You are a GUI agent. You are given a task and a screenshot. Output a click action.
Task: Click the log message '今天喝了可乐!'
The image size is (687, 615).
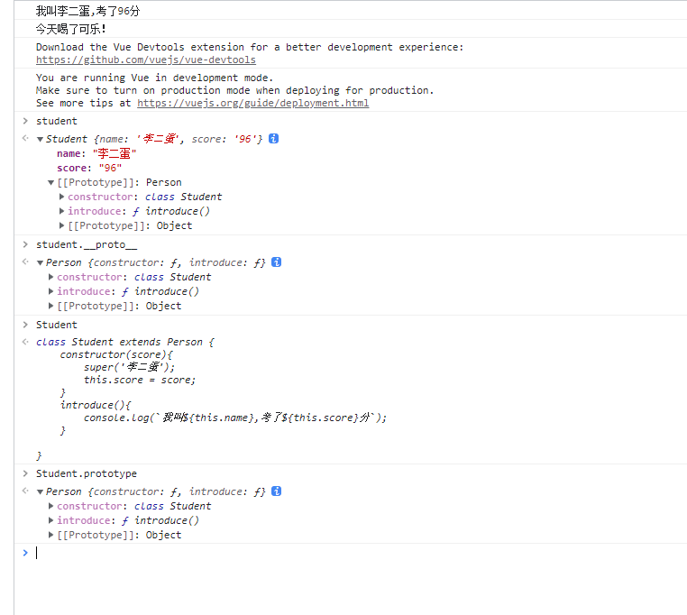tap(70, 29)
